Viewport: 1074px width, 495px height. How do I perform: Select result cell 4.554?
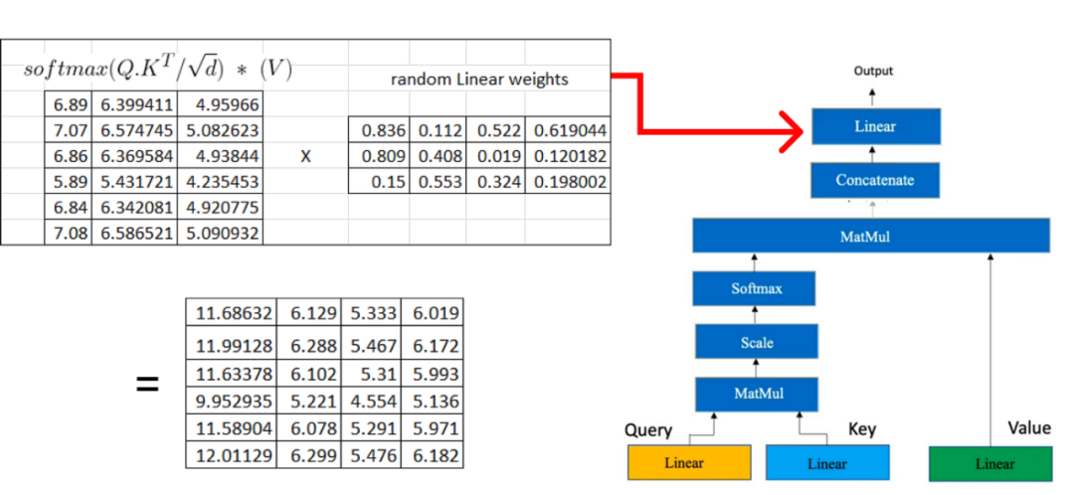[371, 402]
